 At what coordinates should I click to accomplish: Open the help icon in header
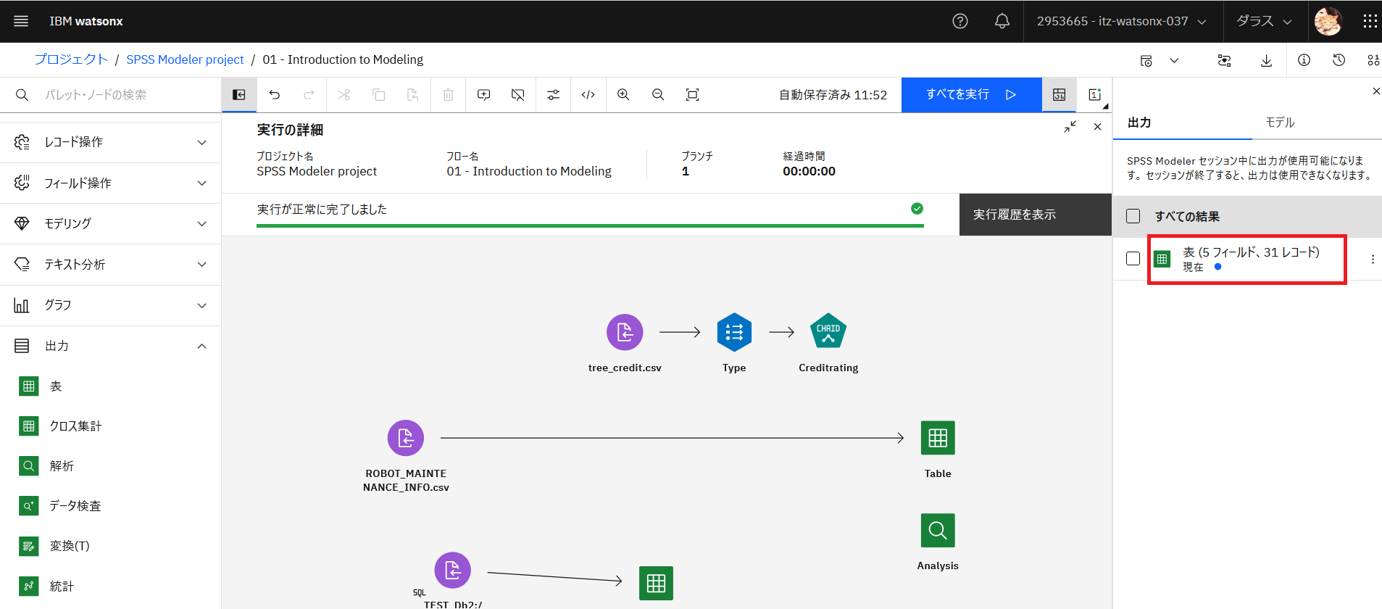(x=960, y=21)
